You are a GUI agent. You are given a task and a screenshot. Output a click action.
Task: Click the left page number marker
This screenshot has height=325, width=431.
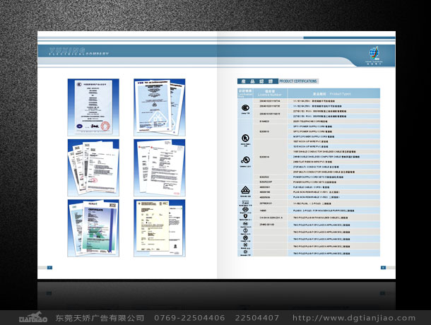pos(49,267)
